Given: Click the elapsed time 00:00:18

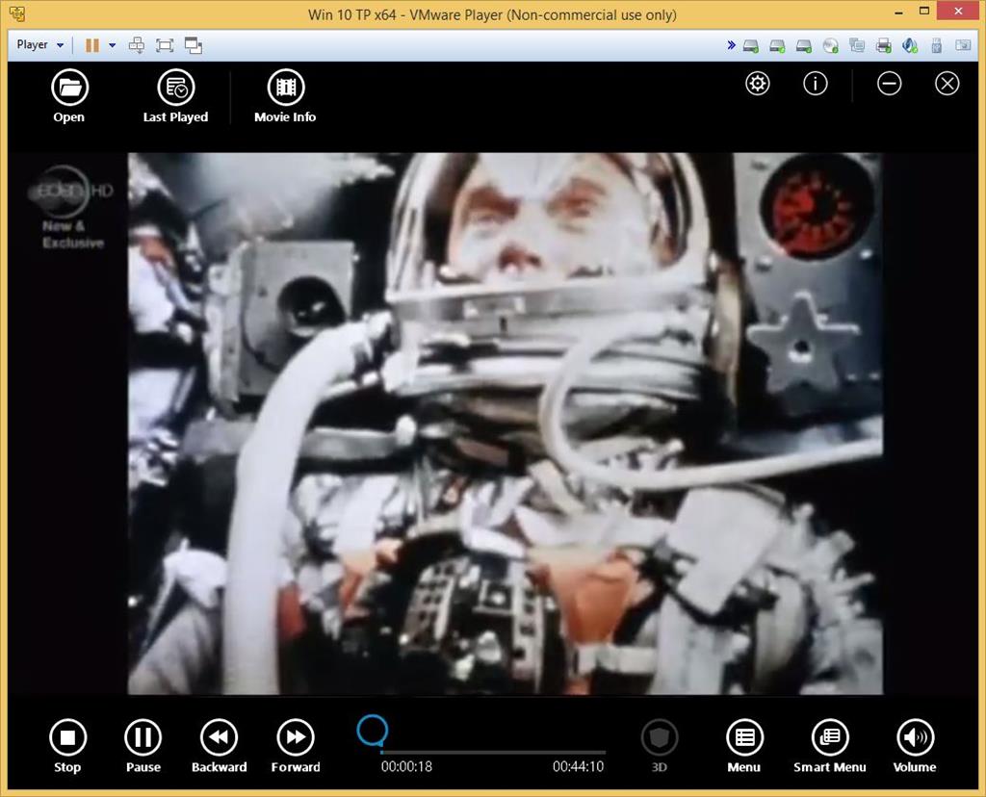Looking at the screenshot, I should [x=407, y=767].
